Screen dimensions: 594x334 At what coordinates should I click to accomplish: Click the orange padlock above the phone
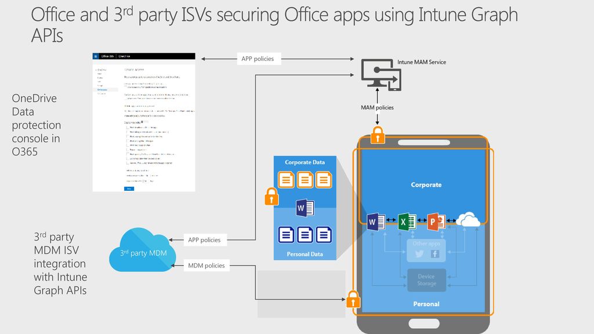click(377, 135)
